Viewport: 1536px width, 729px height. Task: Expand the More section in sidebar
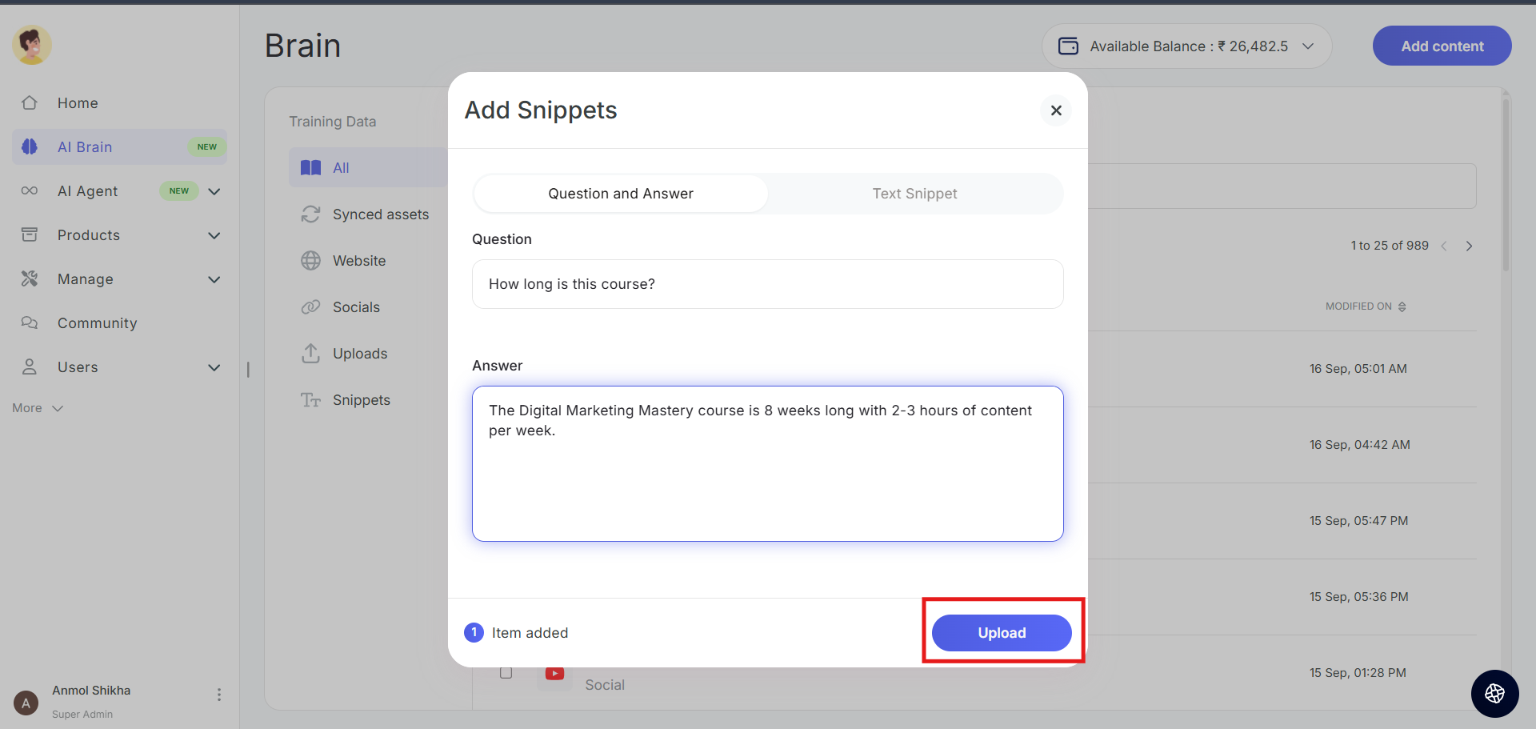pos(38,408)
